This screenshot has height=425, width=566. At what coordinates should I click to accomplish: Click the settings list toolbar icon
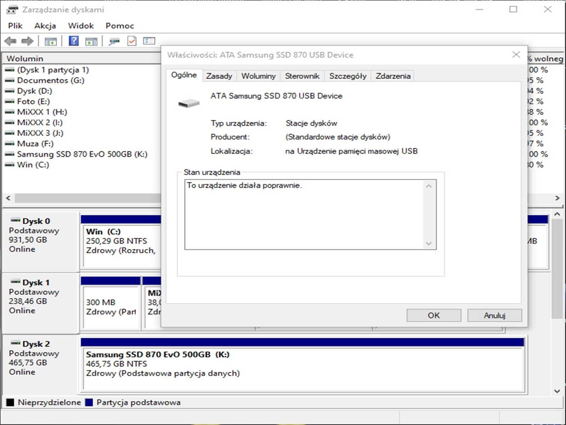click(149, 41)
